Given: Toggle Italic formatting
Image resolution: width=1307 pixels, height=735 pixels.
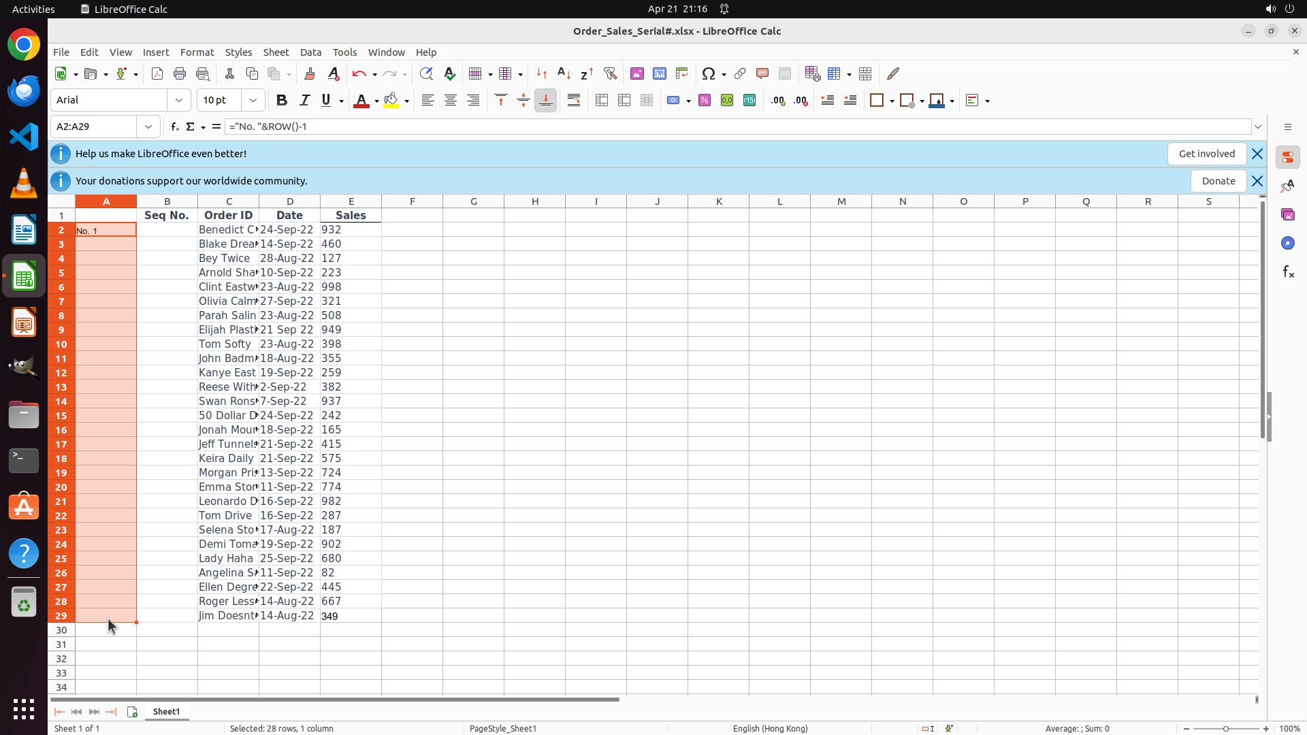Looking at the screenshot, I should click(x=304, y=101).
